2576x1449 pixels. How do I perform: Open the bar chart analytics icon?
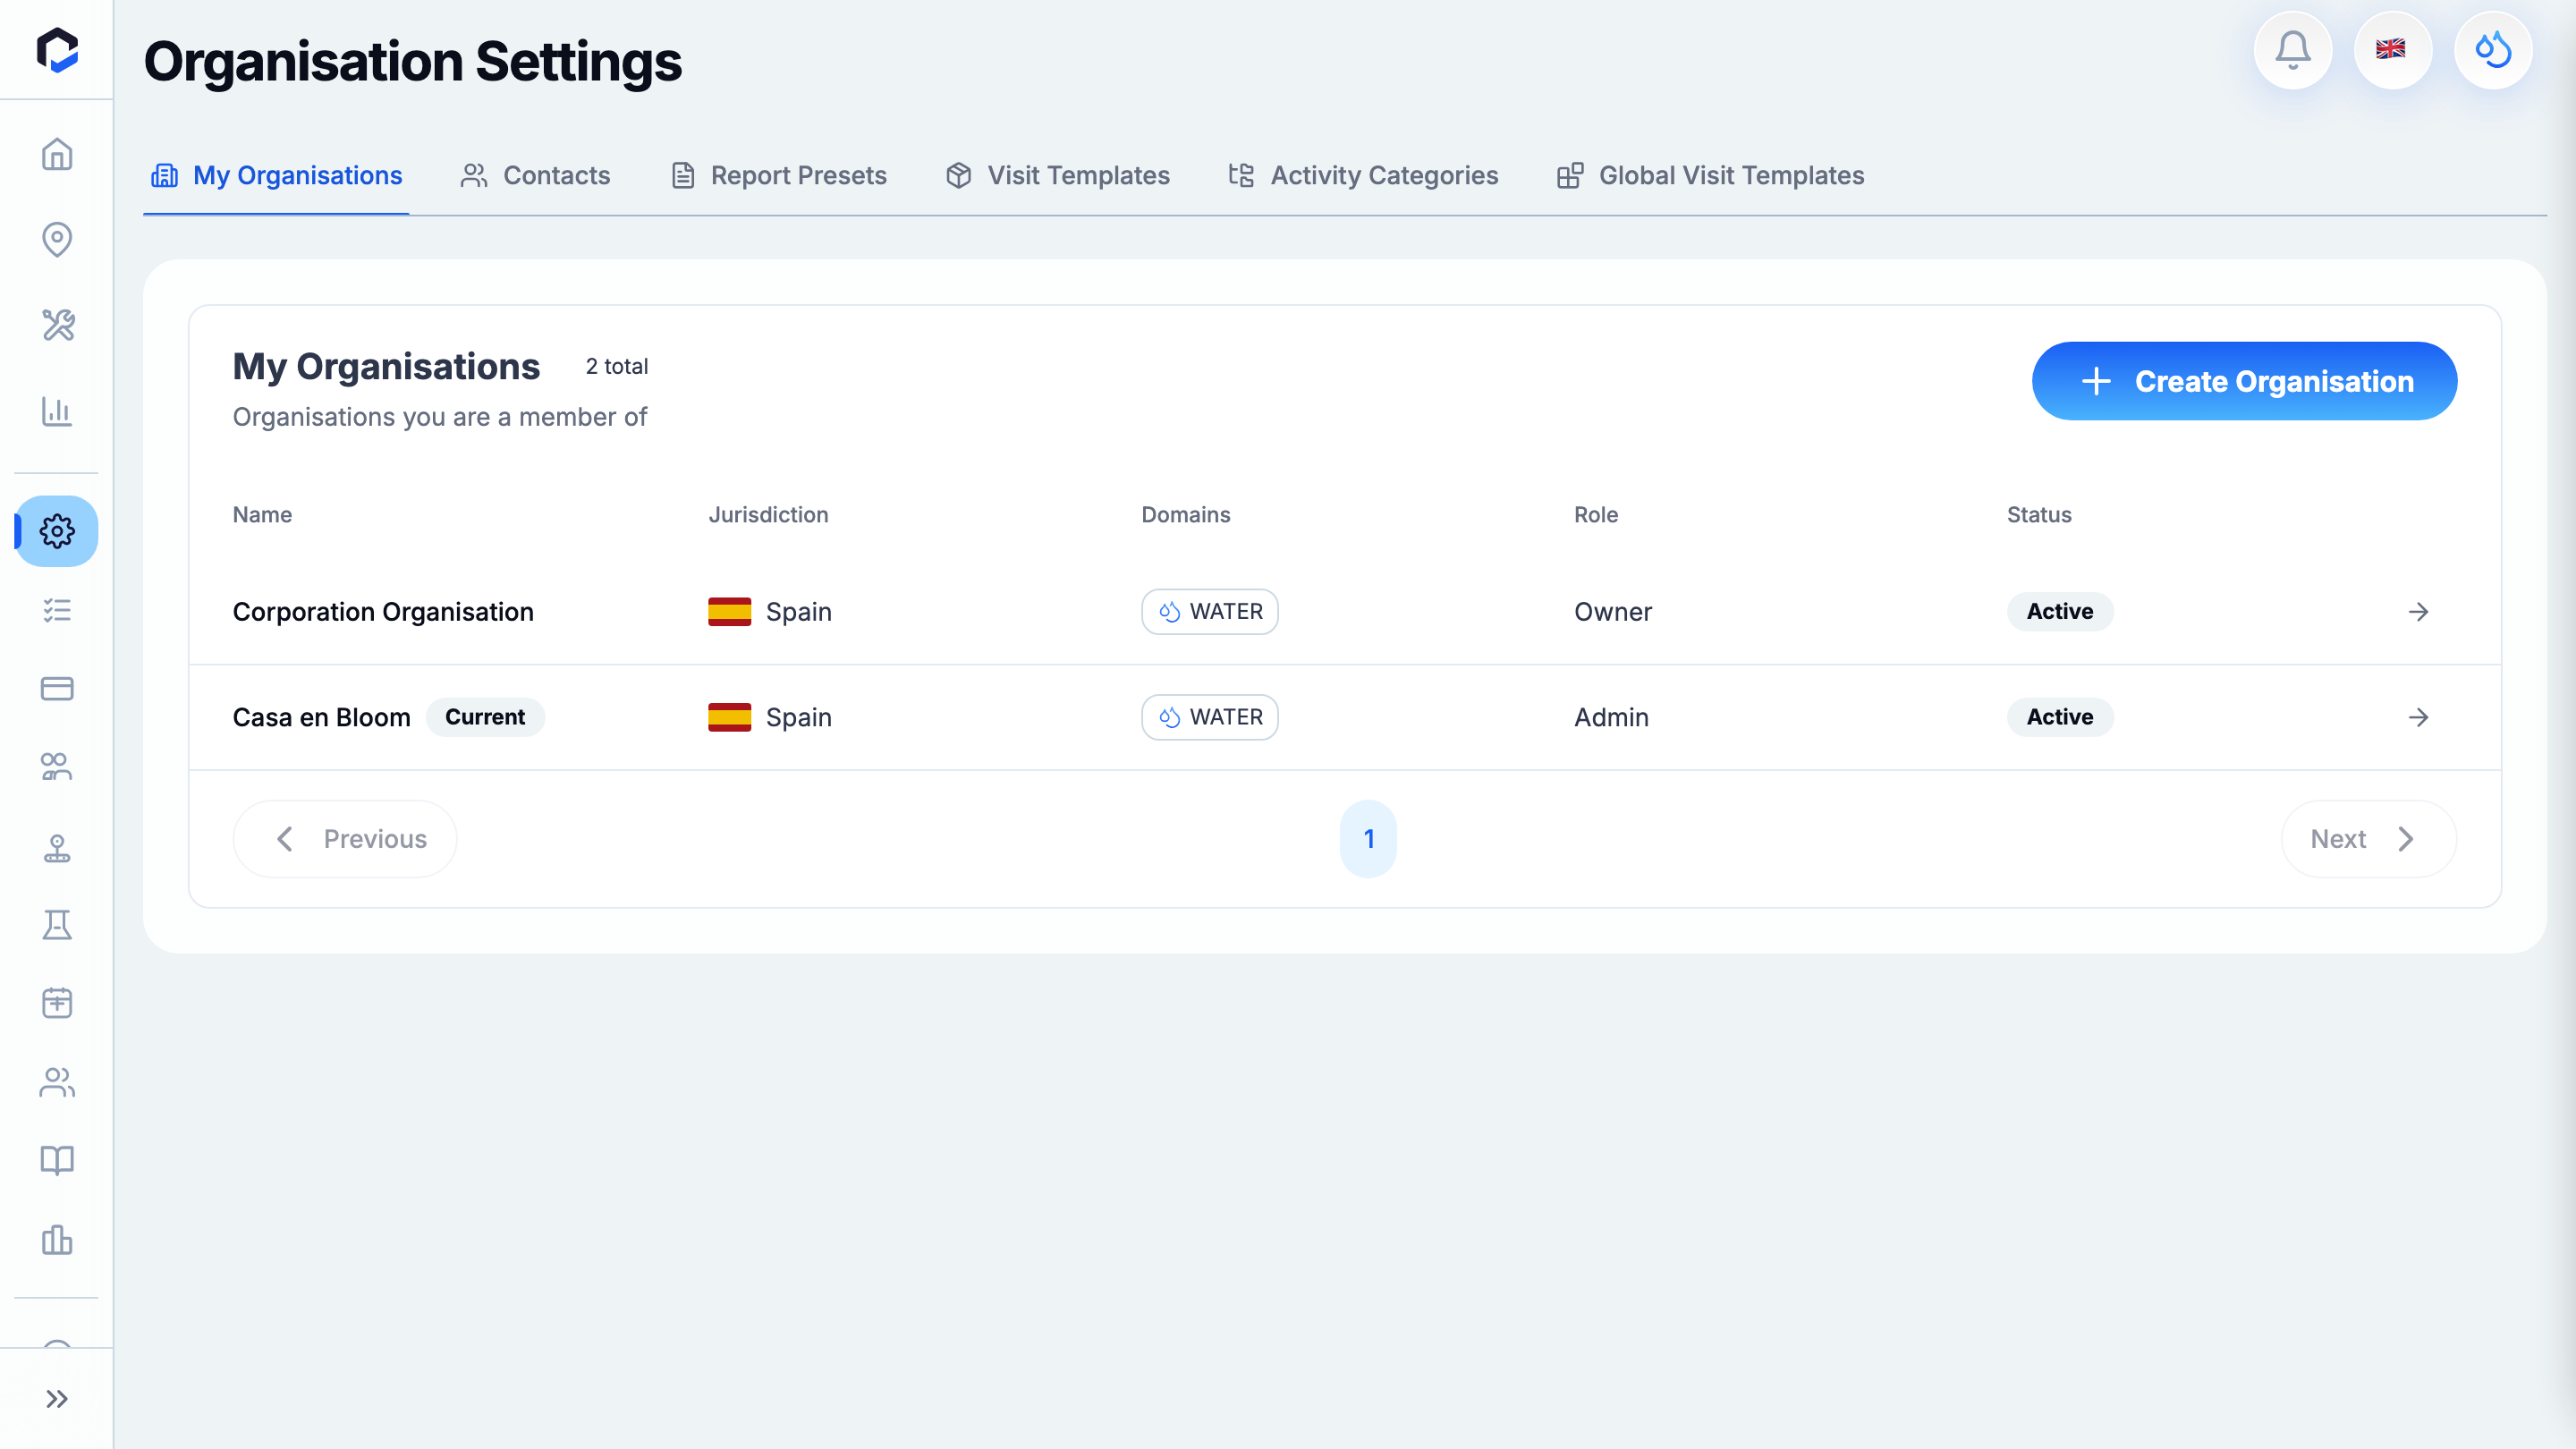(57, 411)
